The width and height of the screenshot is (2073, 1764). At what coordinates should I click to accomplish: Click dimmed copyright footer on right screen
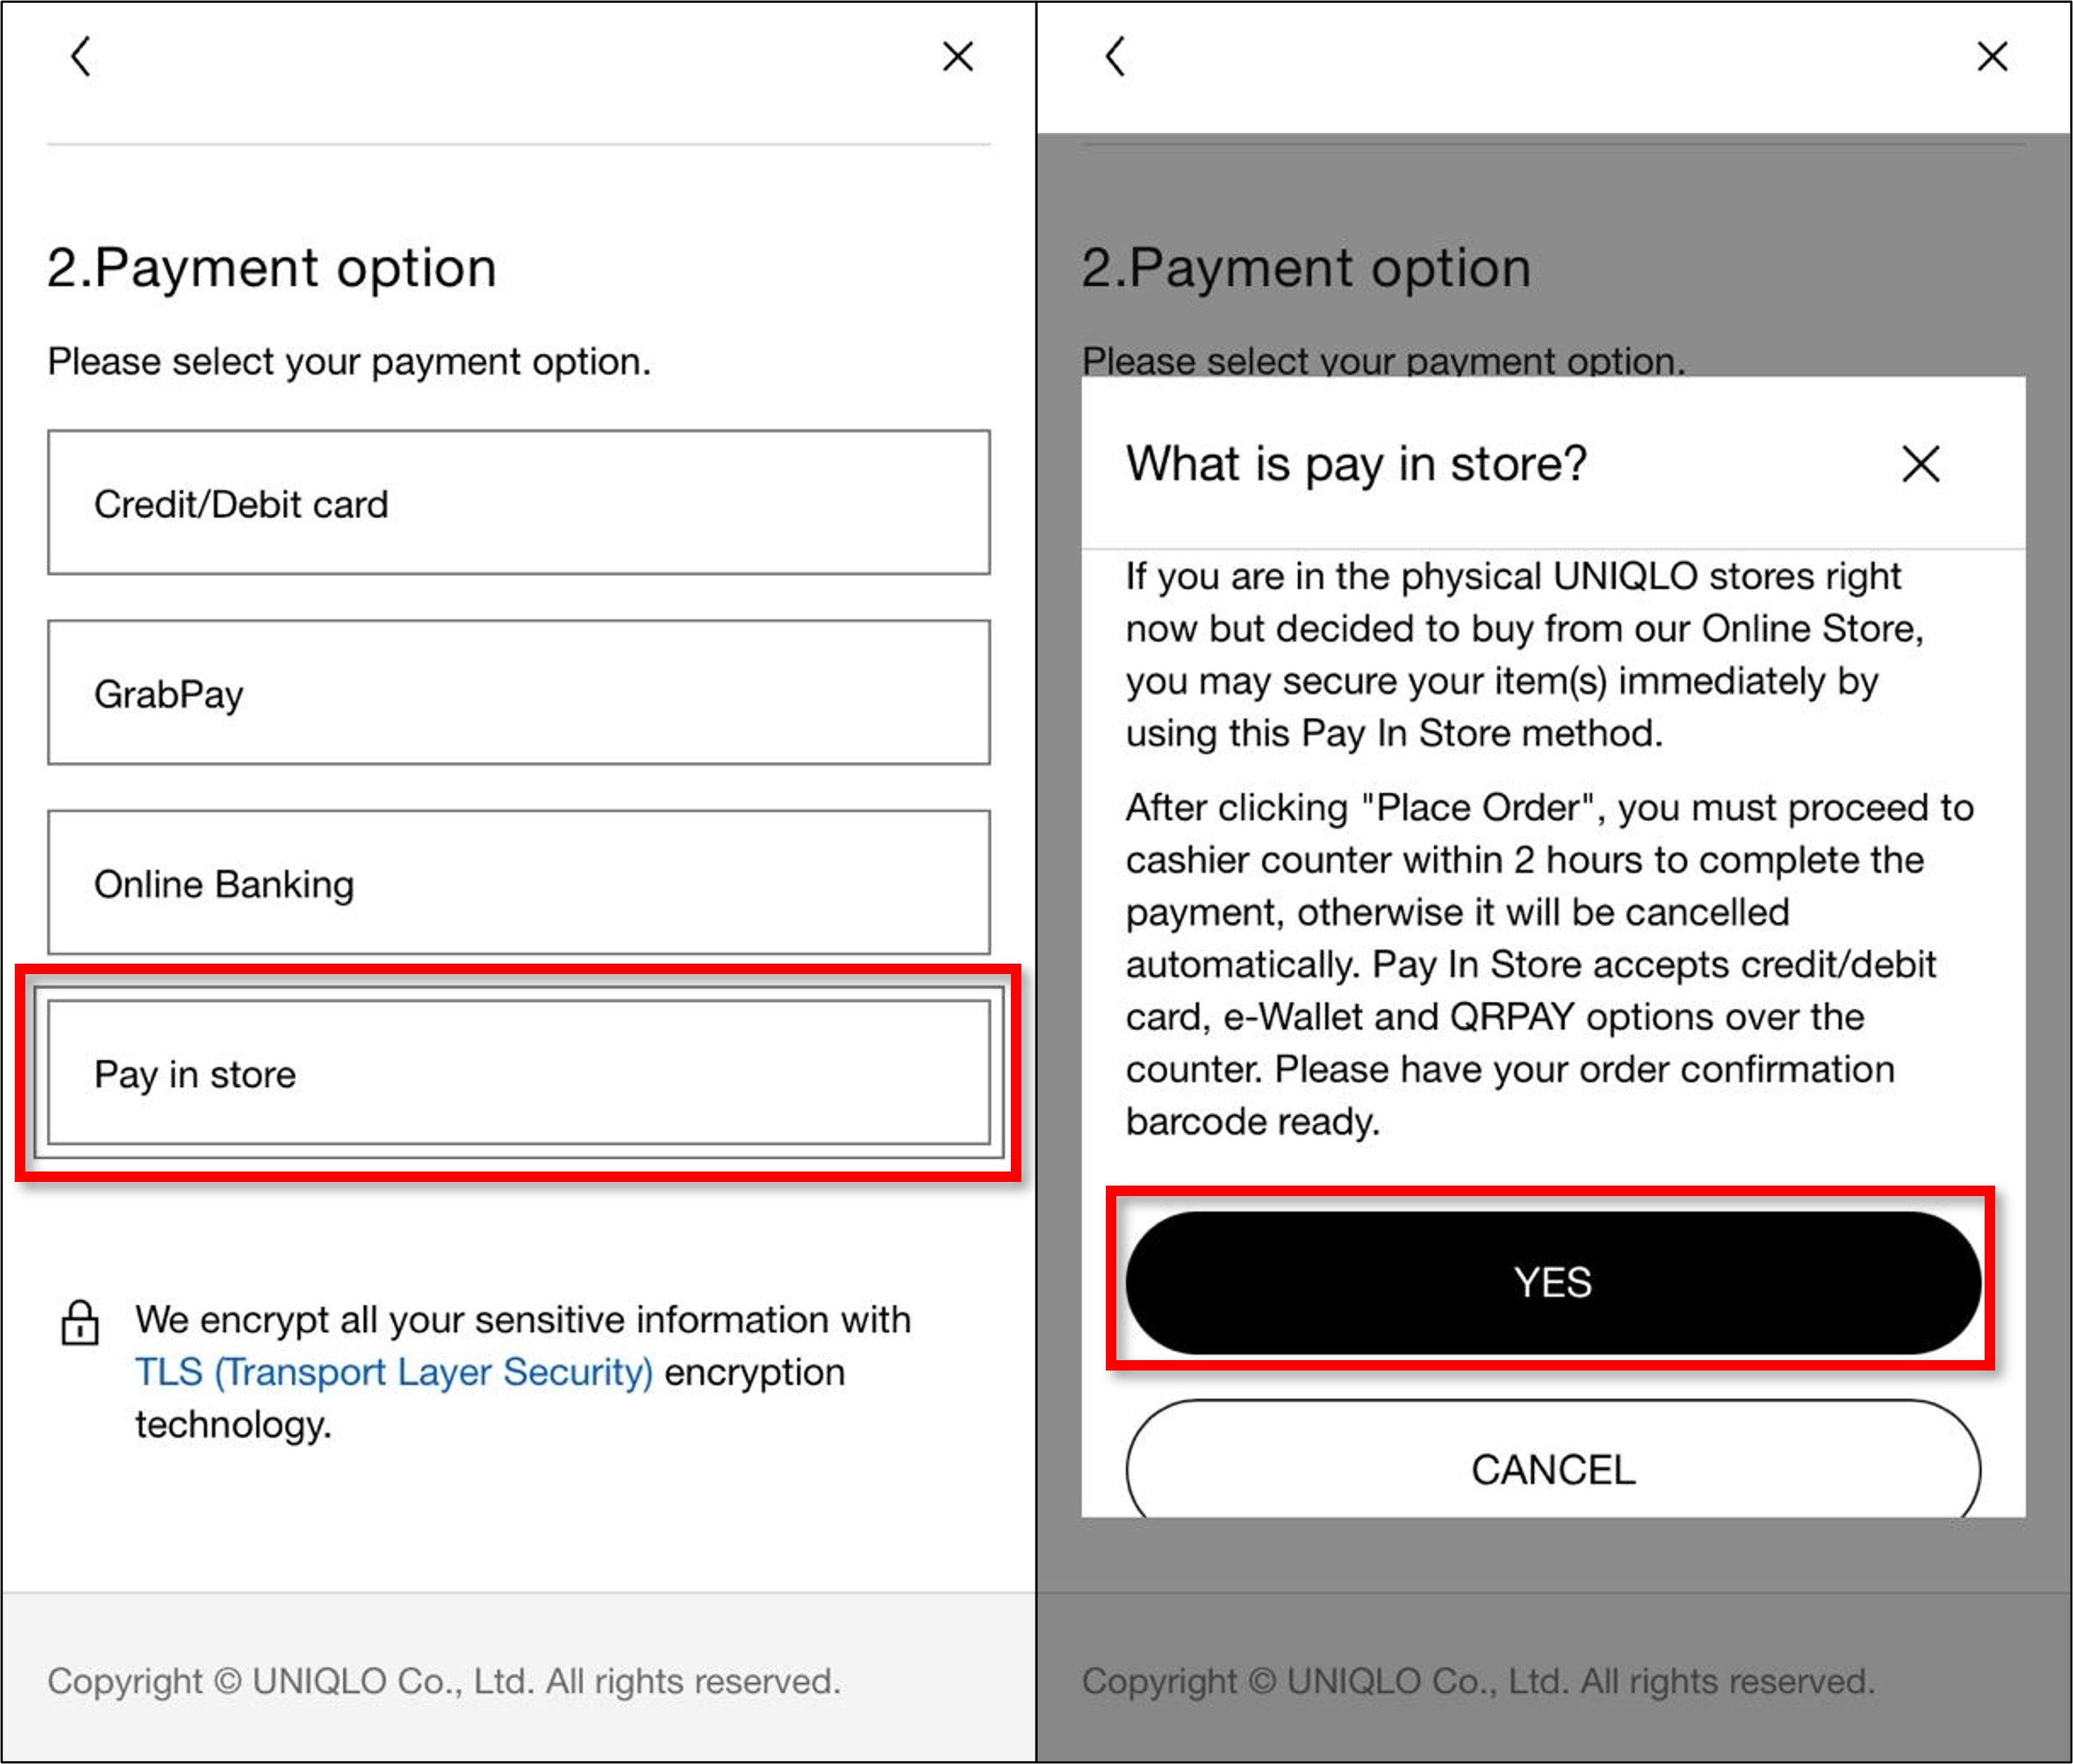point(1478,1681)
